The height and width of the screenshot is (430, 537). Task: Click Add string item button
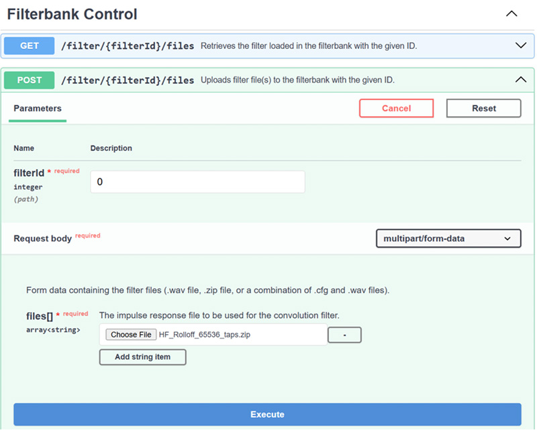(142, 357)
